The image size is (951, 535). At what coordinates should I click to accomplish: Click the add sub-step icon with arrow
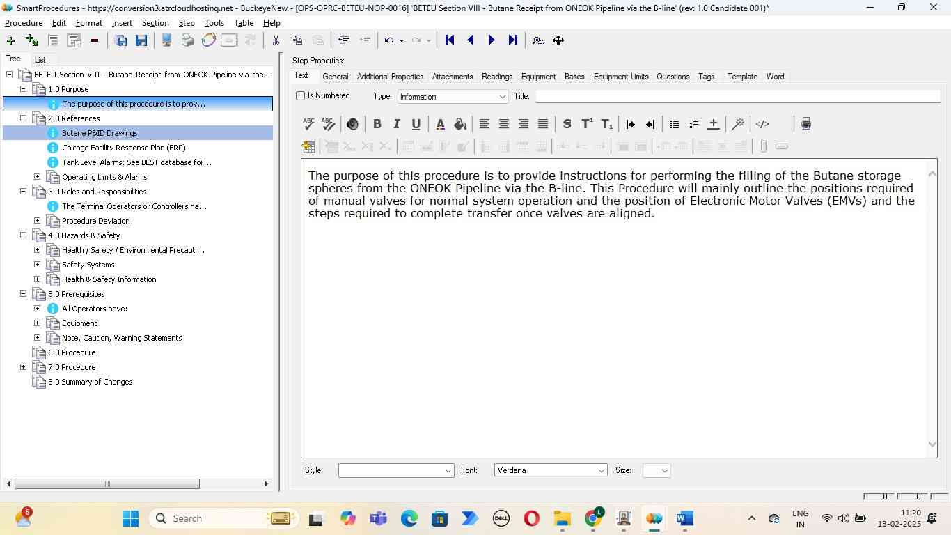coord(31,40)
